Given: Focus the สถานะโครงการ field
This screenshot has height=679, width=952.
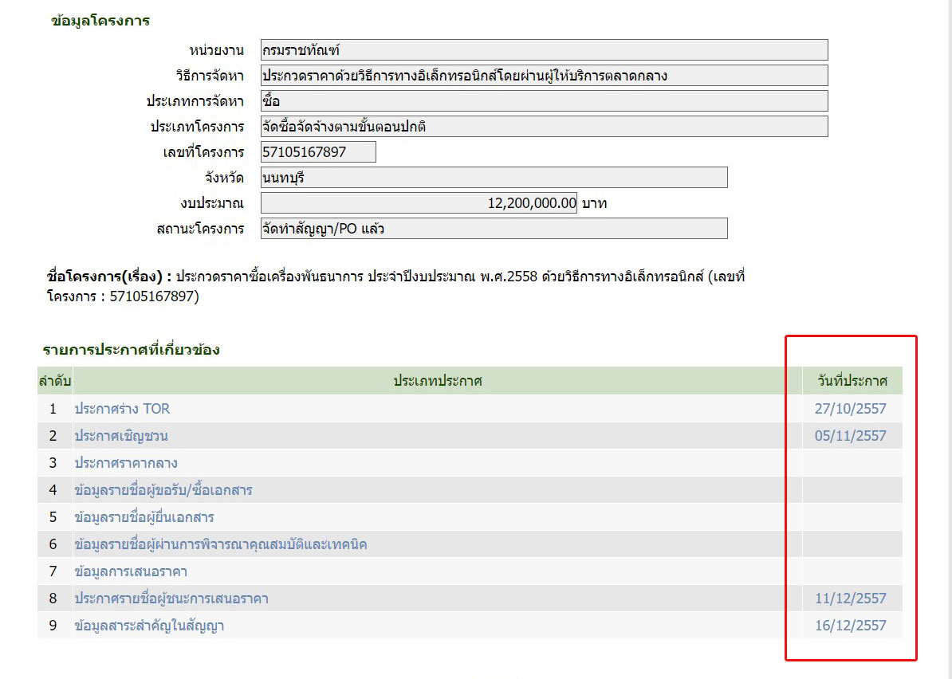Looking at the screenshot, I should pyautogui.click(x=494, y=229).
